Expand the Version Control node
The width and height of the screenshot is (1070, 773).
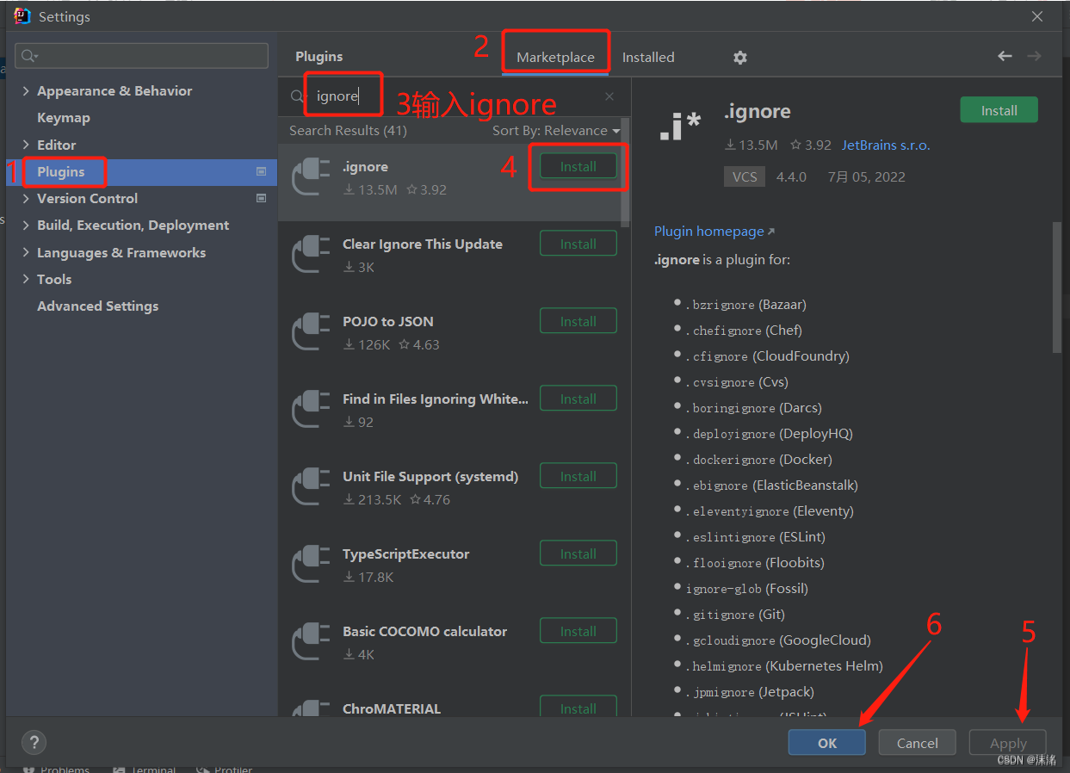26,199
